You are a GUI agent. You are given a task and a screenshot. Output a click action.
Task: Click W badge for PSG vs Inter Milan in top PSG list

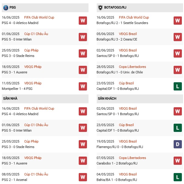point(83,37)
